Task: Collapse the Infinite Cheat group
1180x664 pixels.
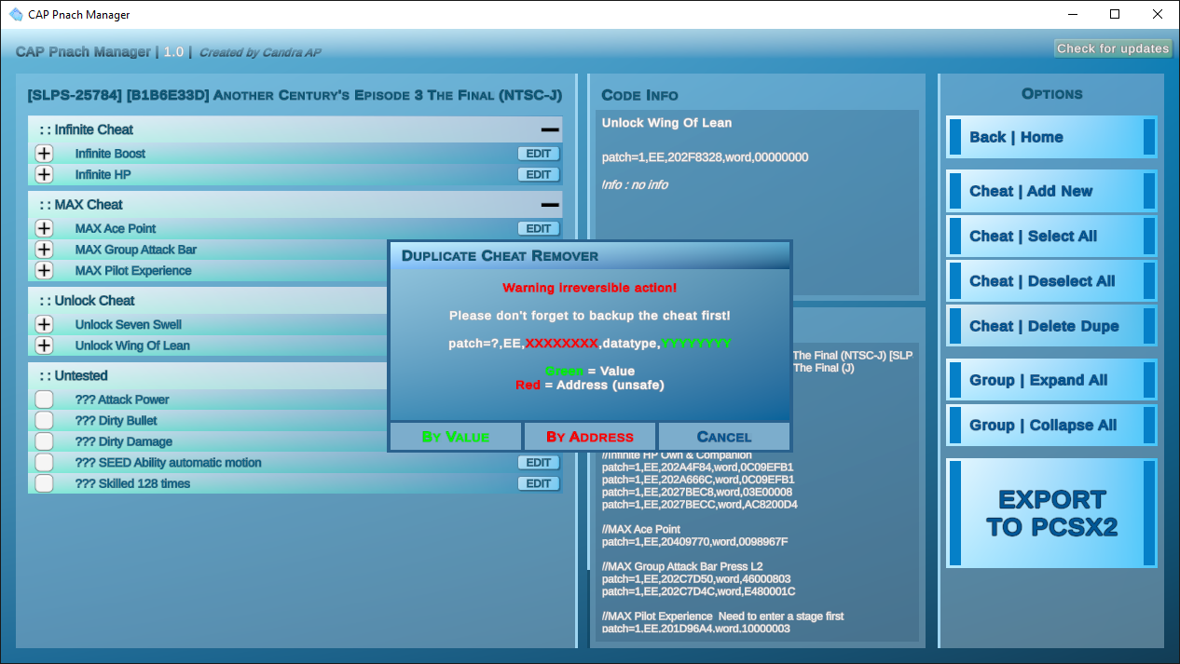Action: point(550,129)
